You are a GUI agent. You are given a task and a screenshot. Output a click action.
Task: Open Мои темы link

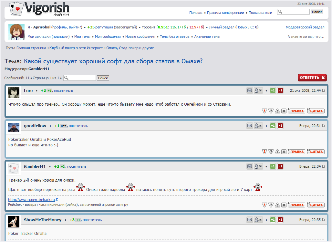(82, 37)
